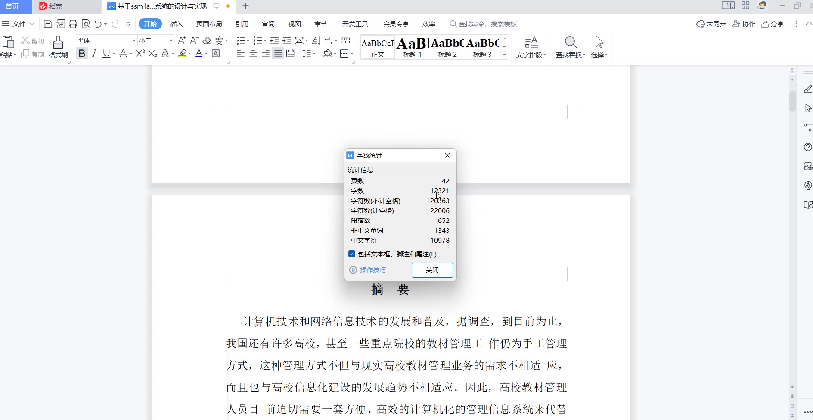Image resolution: width=813 pixels, height=420 pixels.
Task: Decrease font size with the A- icon
Action: pos(194,40)
